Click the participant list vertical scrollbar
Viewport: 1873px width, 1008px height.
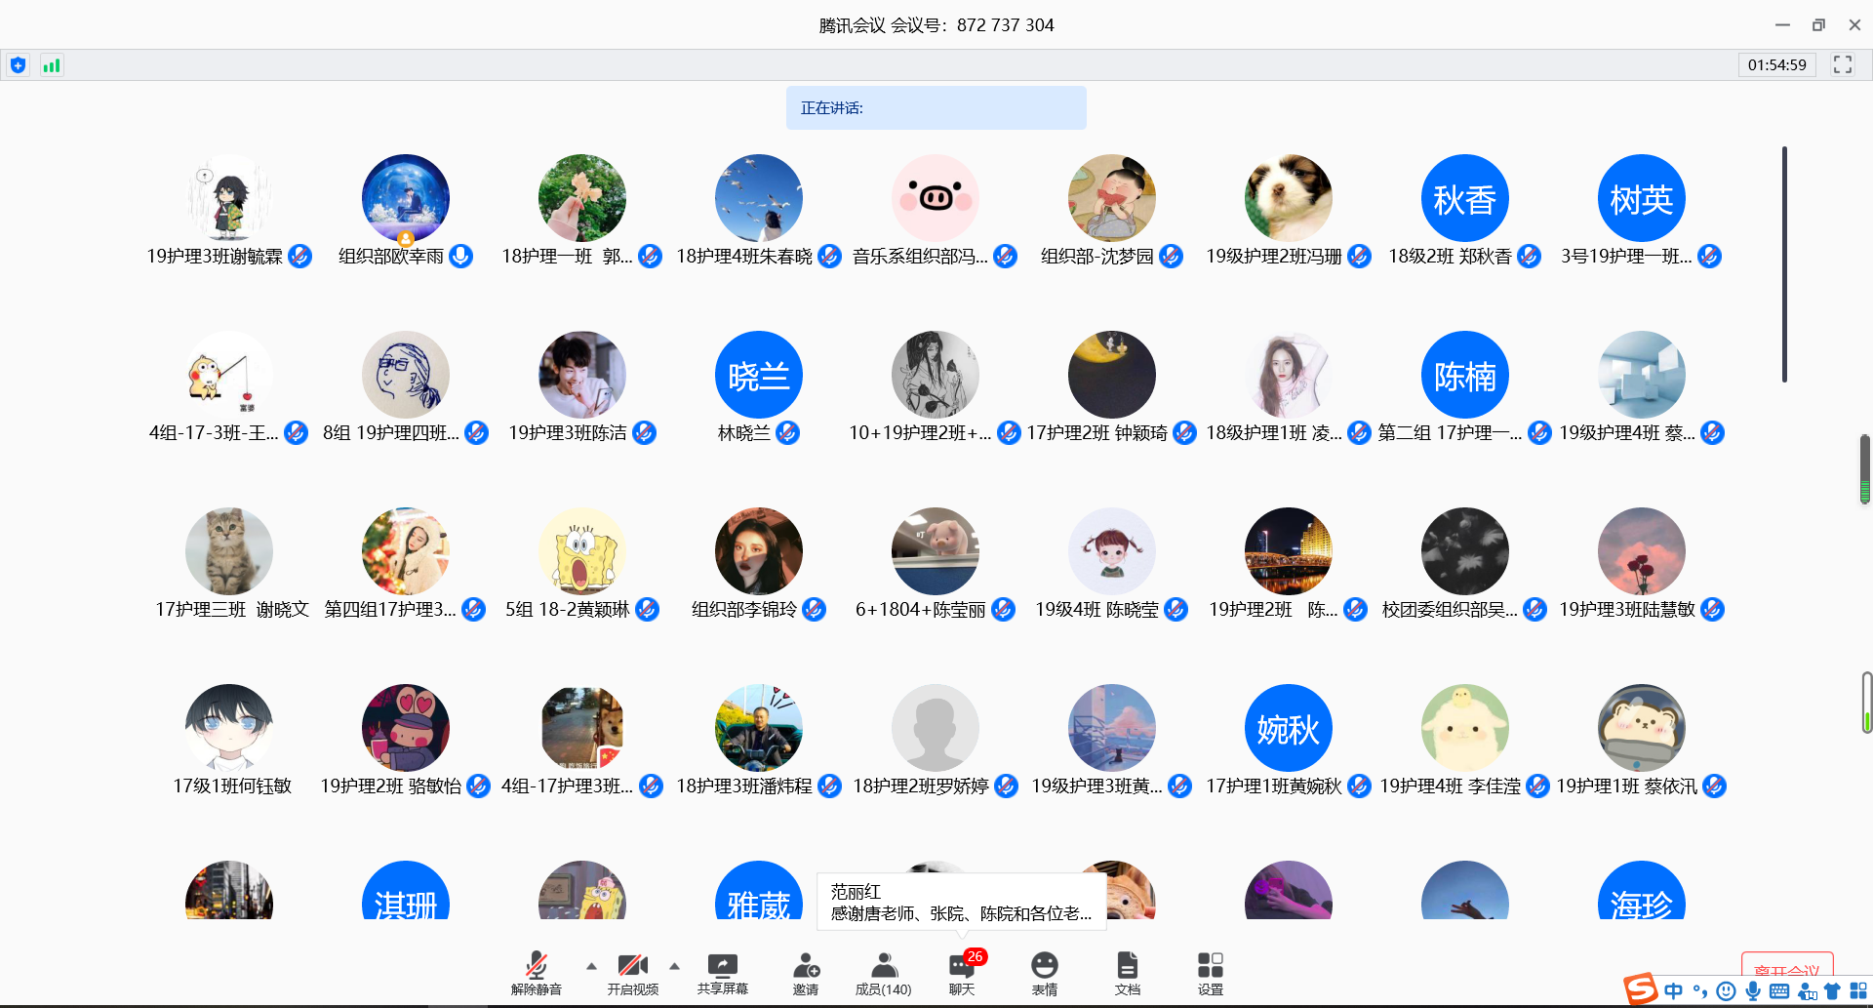[x=1784, y=263]
